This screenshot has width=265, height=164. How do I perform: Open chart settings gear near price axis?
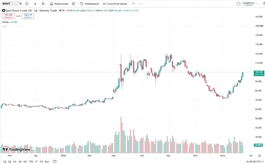[259, 156]
